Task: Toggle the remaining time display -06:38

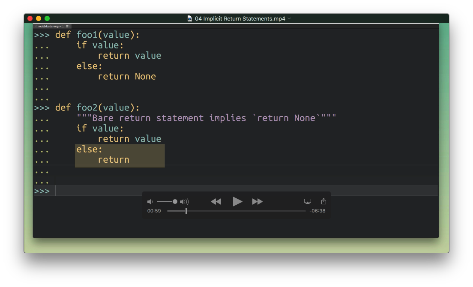Action: [317, 211]
